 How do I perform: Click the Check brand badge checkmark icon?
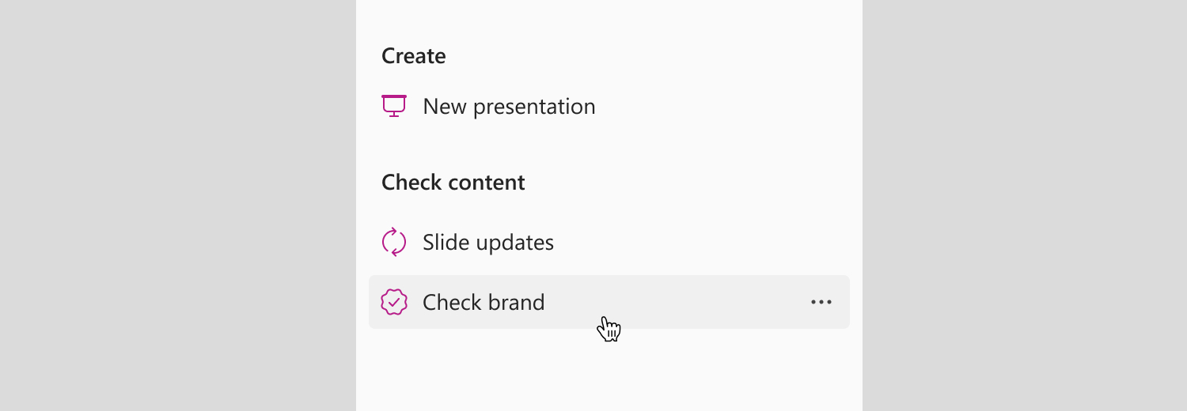pyautogui.click(x=394, y=302)
